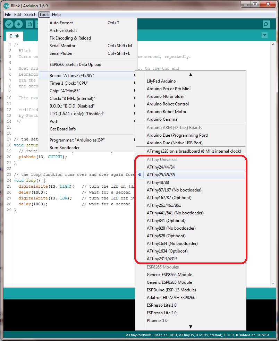Pick ATtiny2313/4313 board
The height and width of the screenshot is (341, 279).
coord(191,258)
